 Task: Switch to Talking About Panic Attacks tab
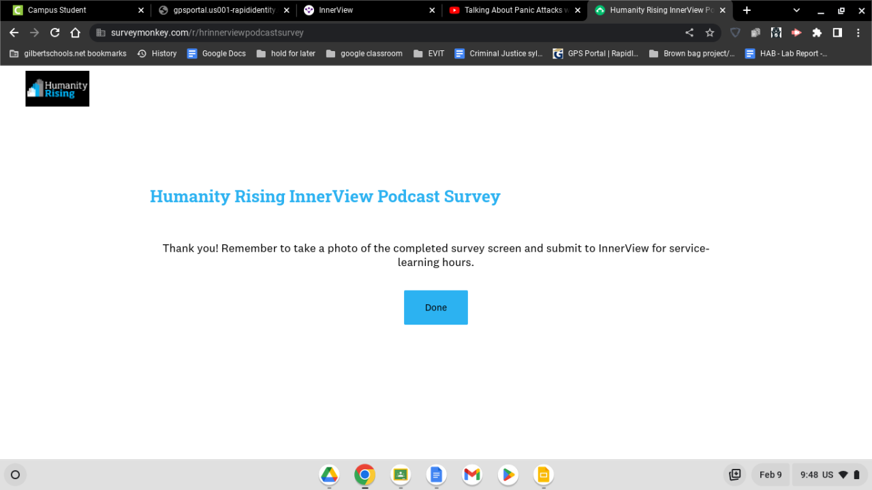click(x=516, y=10)
